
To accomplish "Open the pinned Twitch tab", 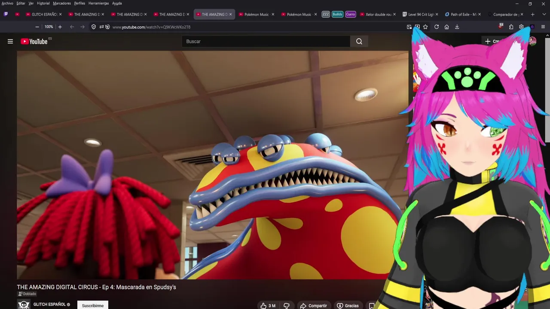I will [6, 14].
